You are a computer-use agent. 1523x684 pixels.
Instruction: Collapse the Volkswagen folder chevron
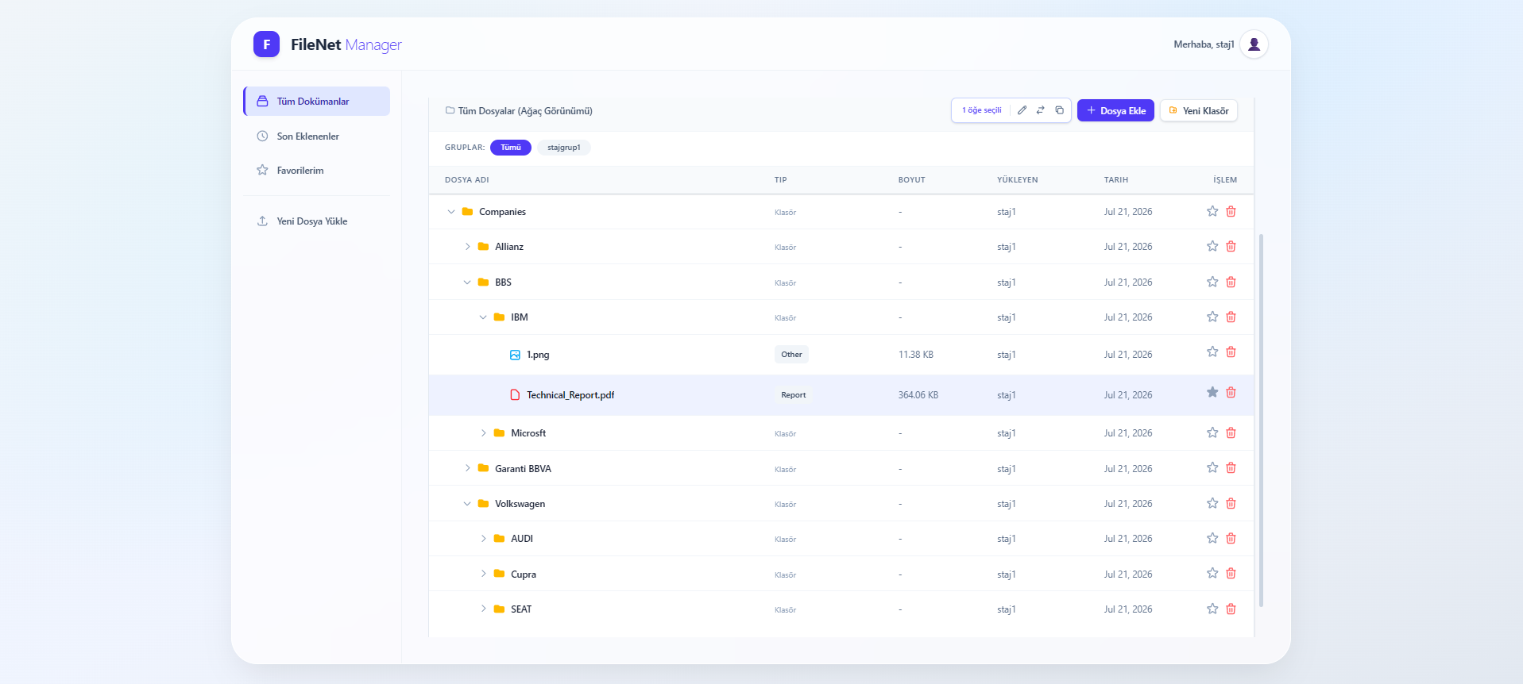point(467,504)
